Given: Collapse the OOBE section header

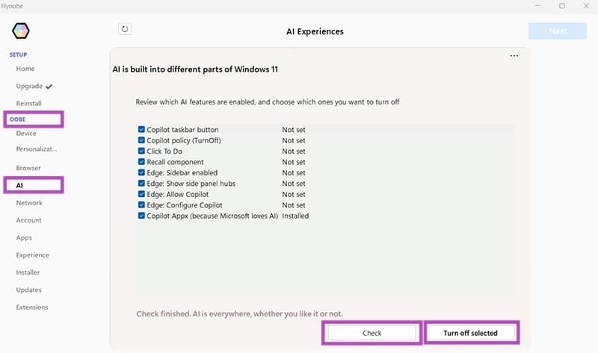Looking at the screenshot, I should (x=18, y=119).
